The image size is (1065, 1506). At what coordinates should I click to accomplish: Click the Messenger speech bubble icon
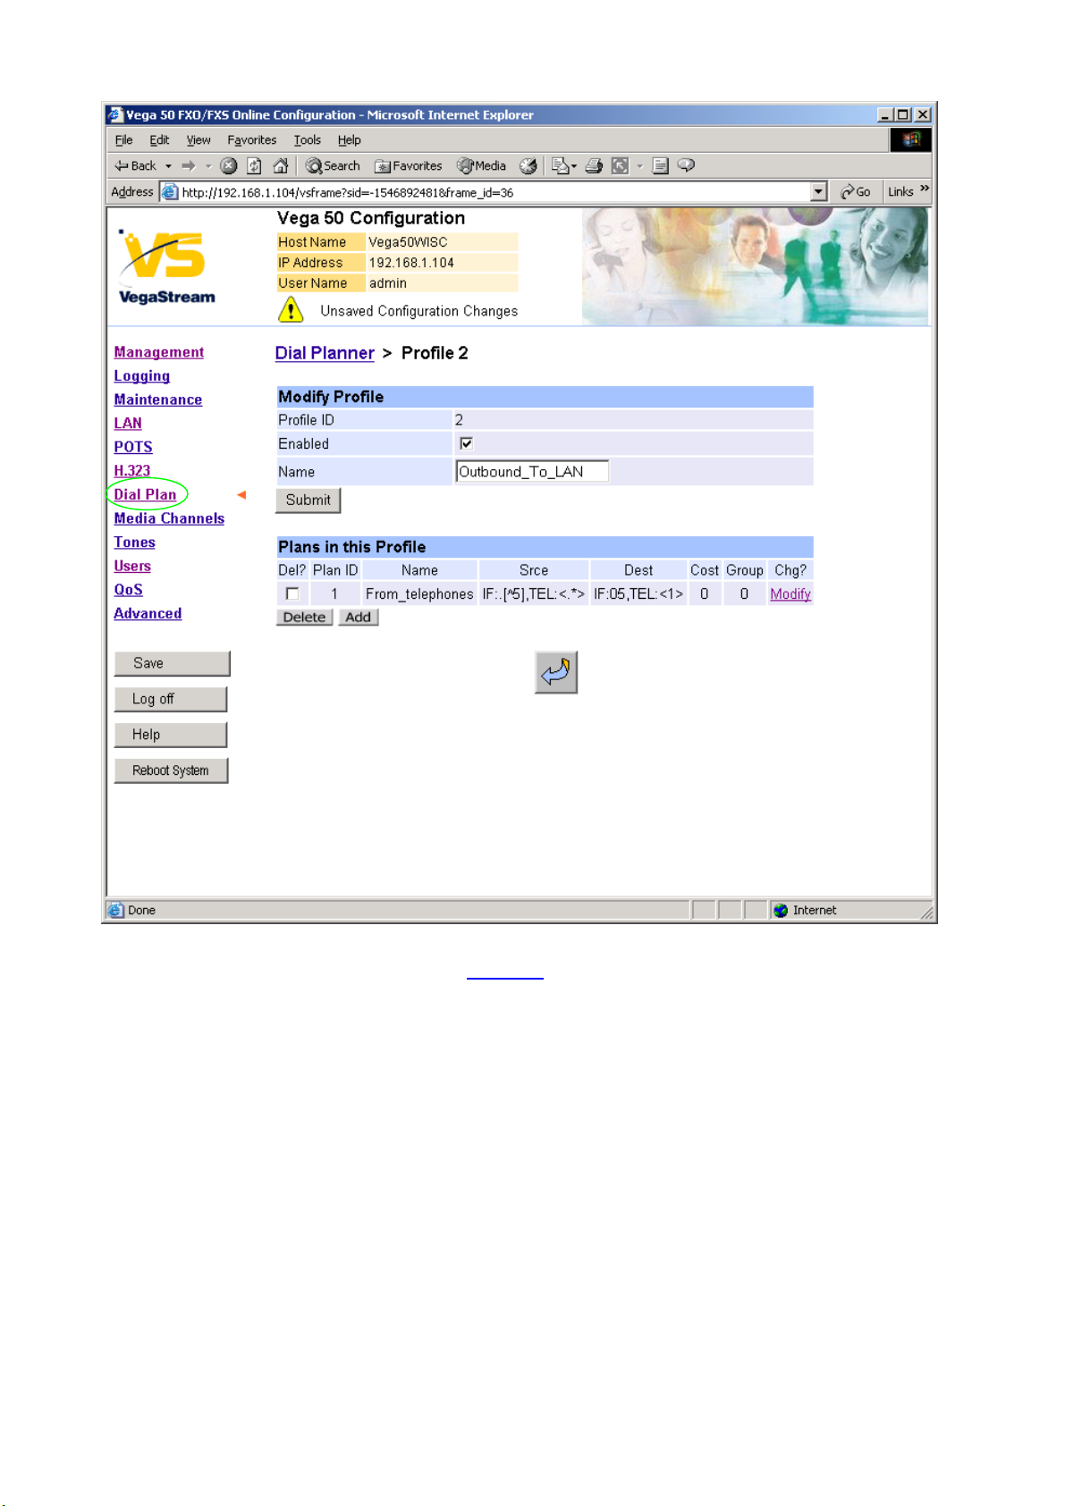[x=686, y=165]
